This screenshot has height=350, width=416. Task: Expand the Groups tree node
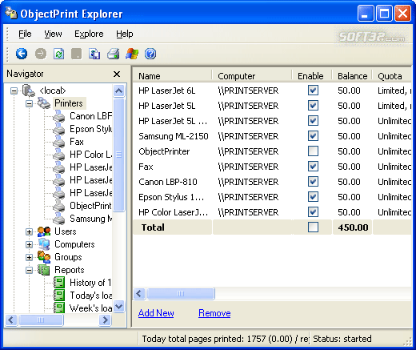point(29,257)
